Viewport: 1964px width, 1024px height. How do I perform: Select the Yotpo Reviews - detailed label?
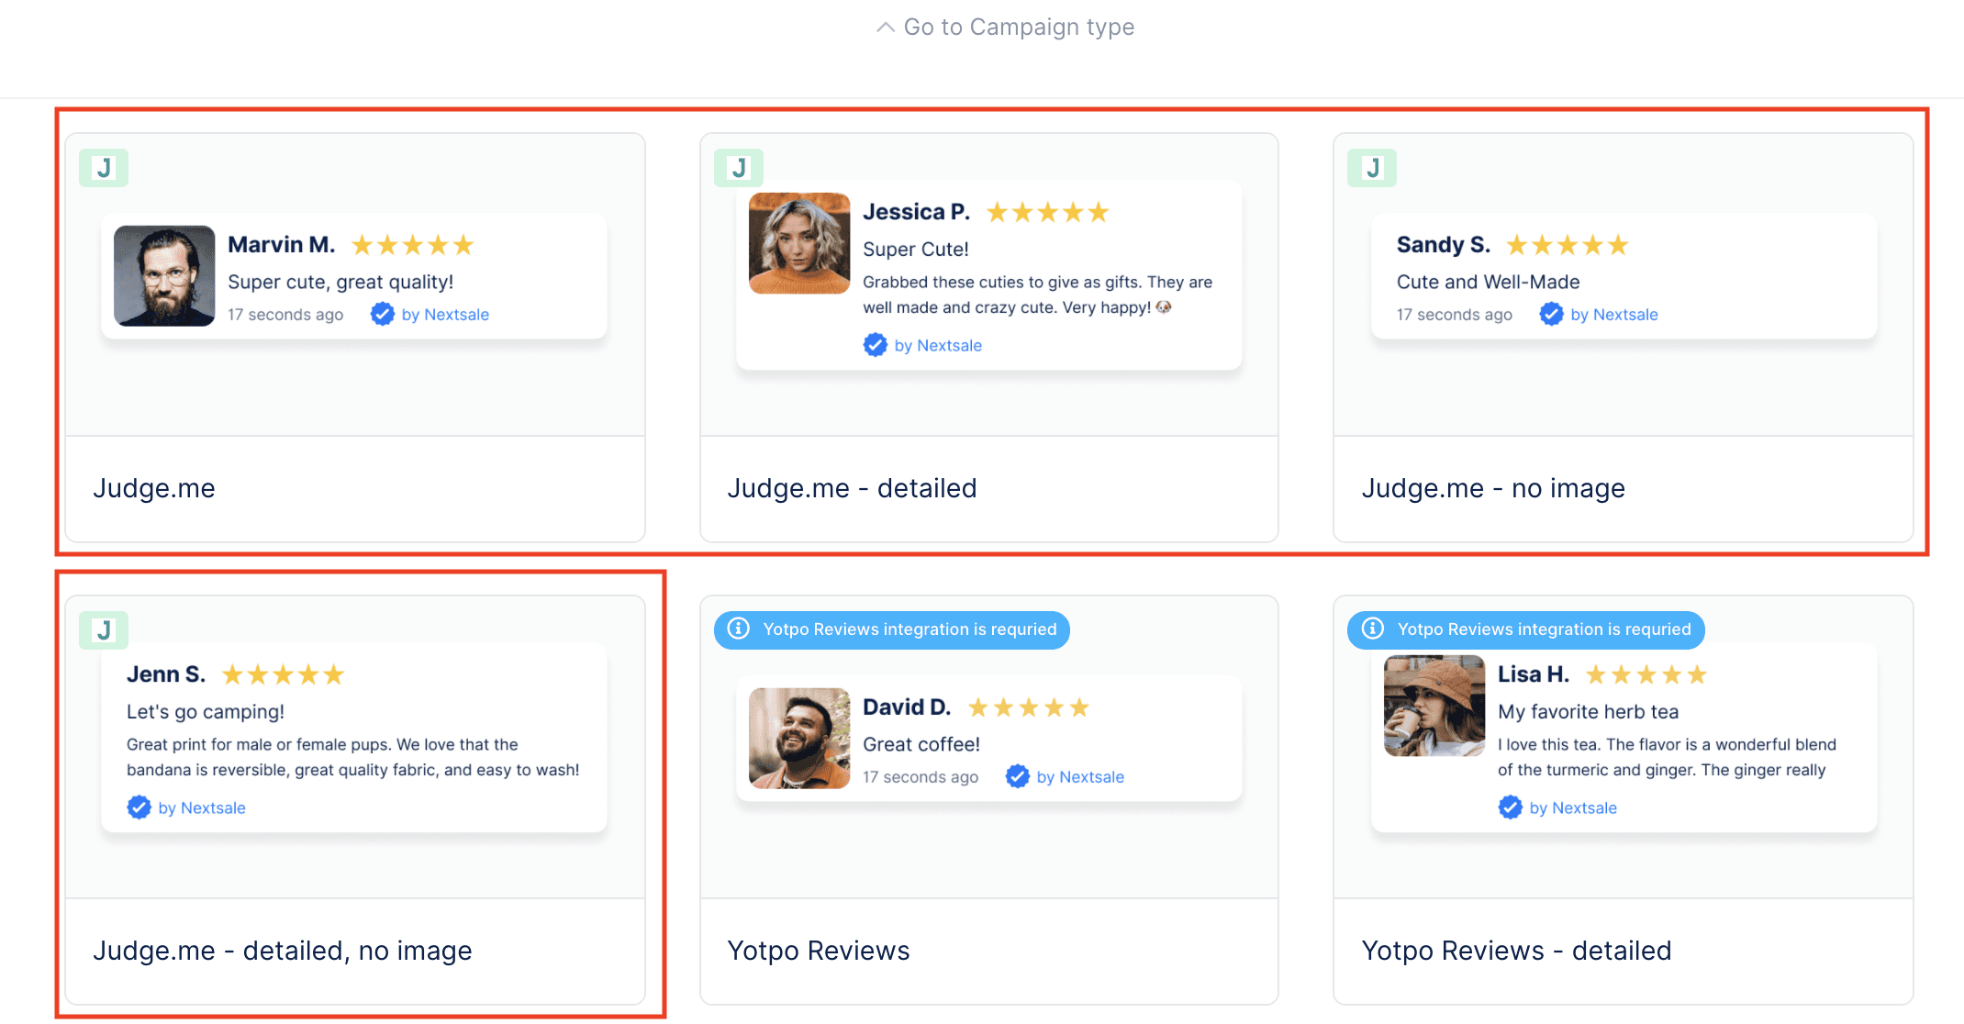click(x=1516, y=951)
